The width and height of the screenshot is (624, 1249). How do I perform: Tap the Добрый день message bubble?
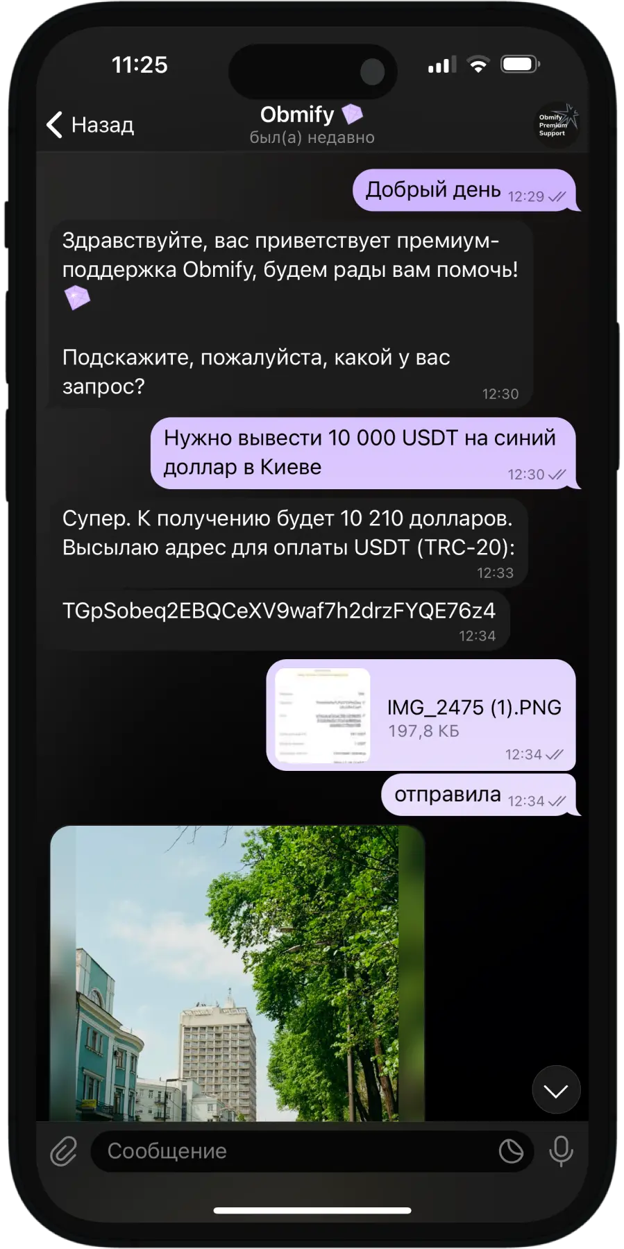point(464,190)
